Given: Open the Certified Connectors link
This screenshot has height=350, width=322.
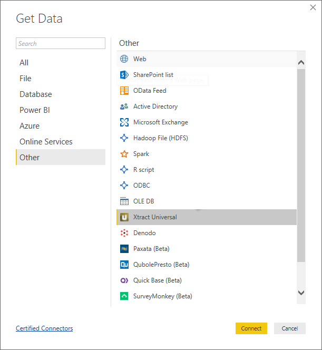Looking at the screenshot, I should pos(44,328).
